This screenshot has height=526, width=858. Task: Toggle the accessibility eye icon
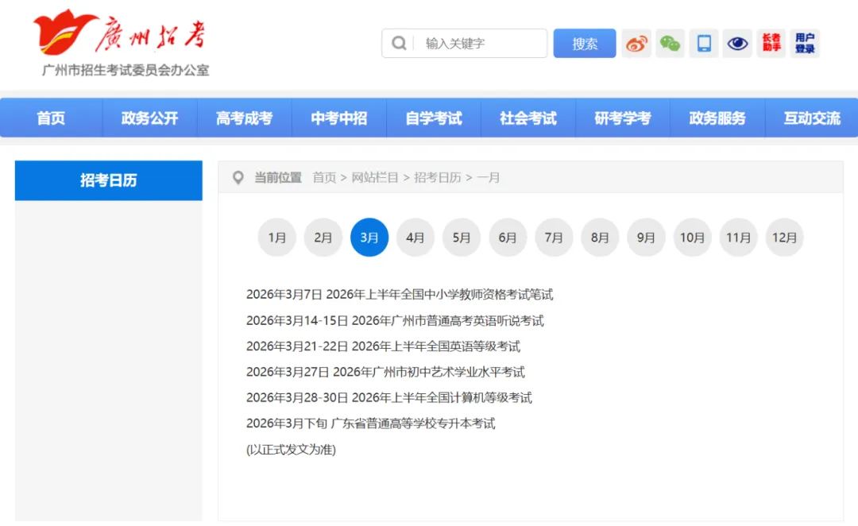(736, 43)
